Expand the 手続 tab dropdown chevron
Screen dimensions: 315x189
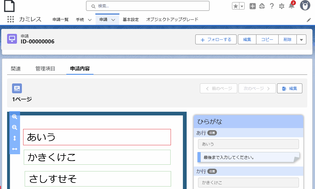(x=90, y=20)
